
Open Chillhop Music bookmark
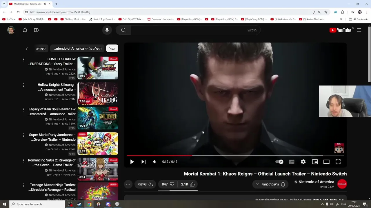pos(73,19)
